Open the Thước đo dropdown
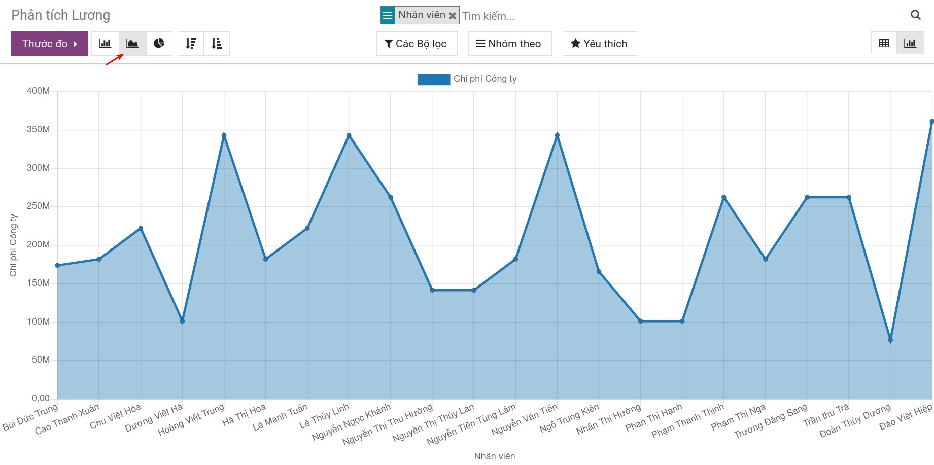Image resolution: width=934 pixels, height=465 pixels. pos(50,44)
